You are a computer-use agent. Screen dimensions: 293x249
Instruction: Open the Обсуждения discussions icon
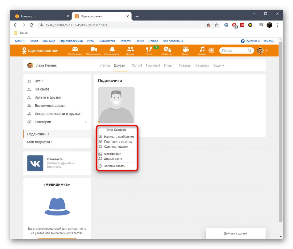point(93,50)
